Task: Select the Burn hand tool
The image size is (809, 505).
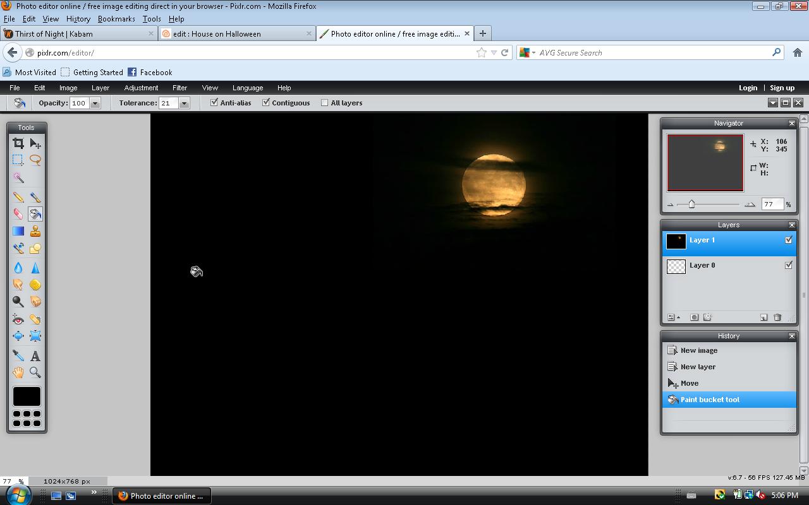Action: (35, 302)
